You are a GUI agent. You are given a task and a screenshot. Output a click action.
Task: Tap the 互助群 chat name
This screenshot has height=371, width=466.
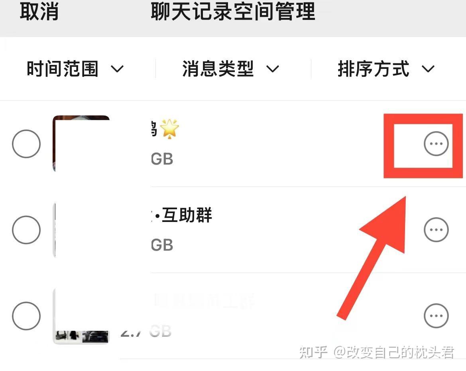click(x=182, y=215)
